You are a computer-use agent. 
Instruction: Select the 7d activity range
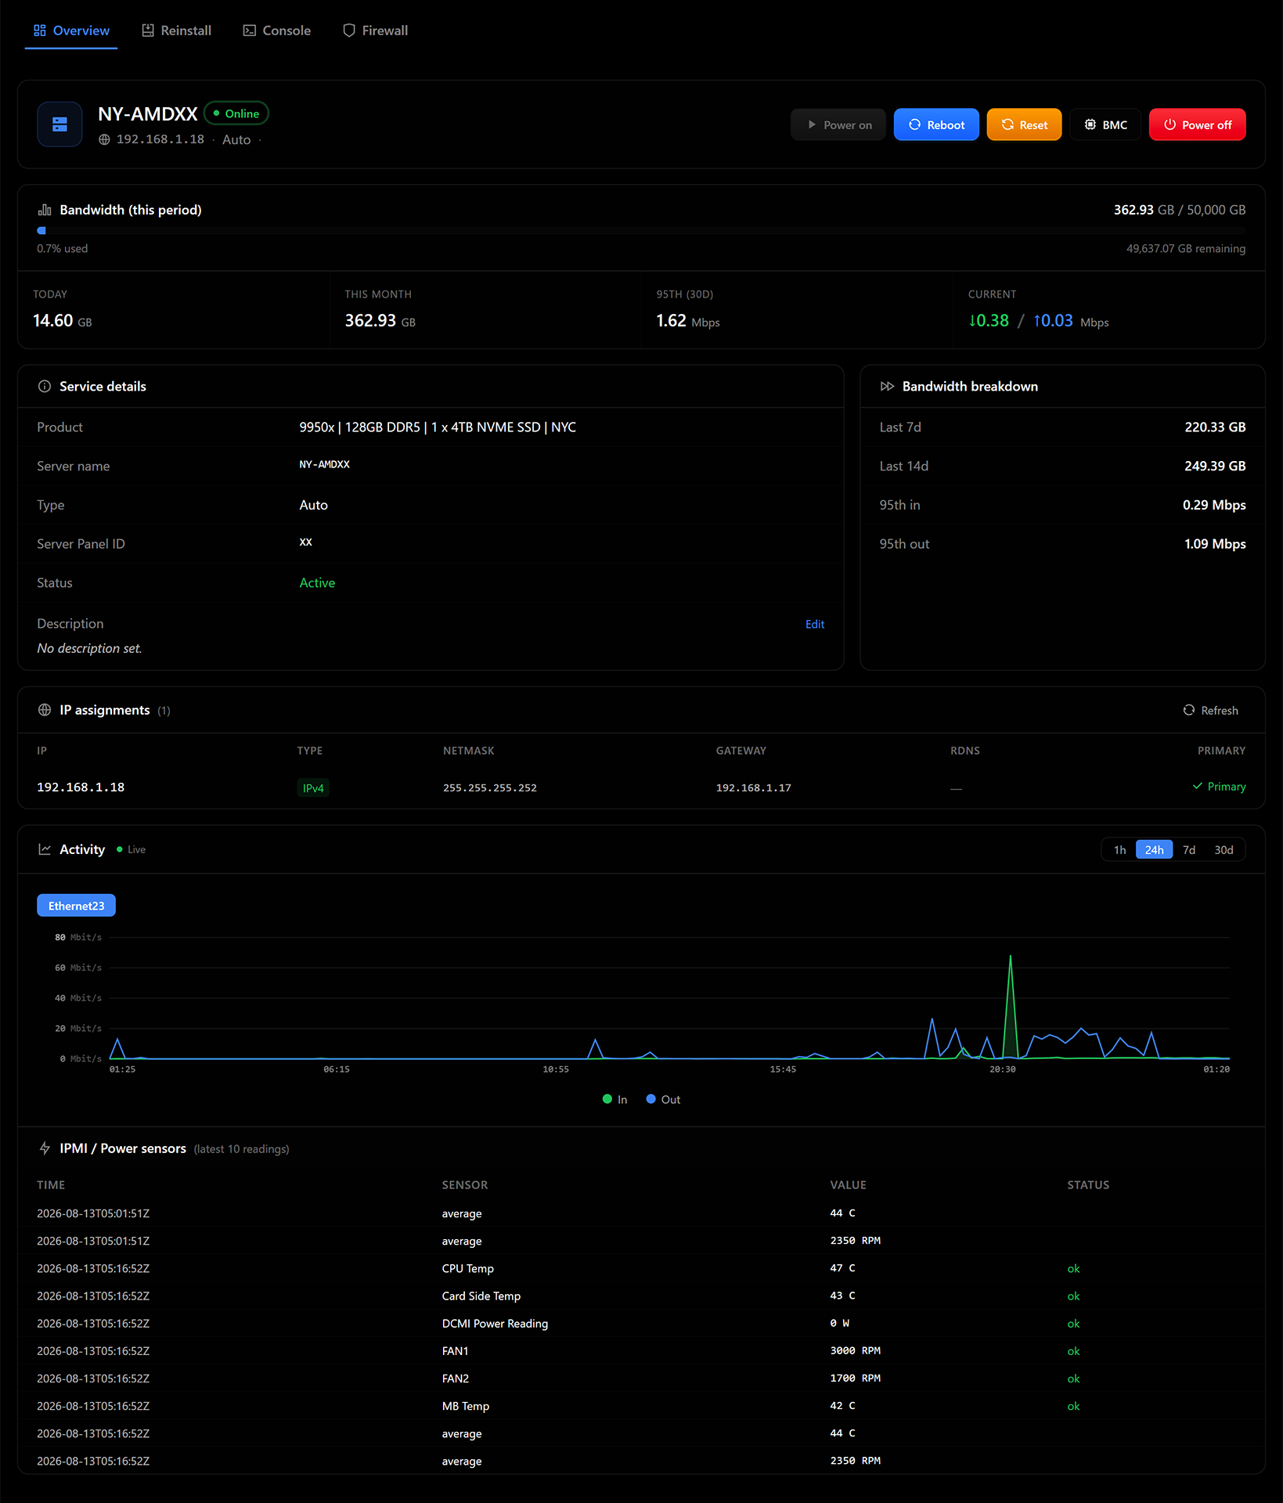click(x=1189, y=850)
